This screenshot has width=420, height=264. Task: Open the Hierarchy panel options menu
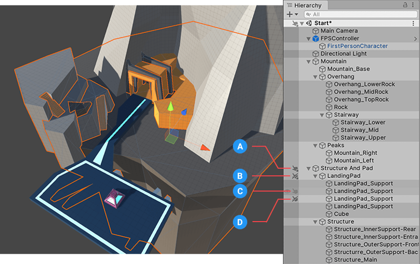click(x=414, y=4)
